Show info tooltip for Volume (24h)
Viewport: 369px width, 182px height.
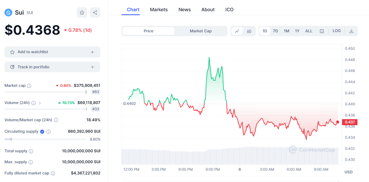pyautogui.click(x=34, y=103)
